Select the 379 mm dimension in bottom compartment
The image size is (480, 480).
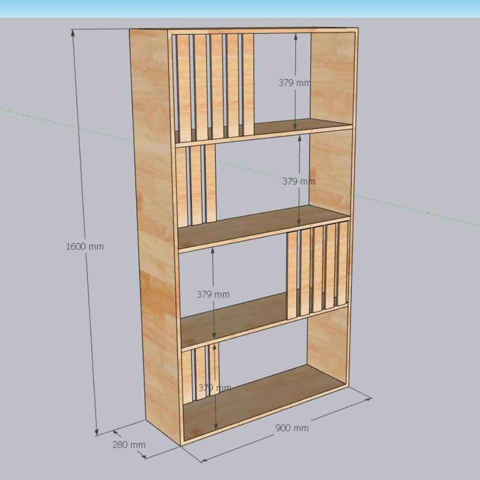pyautogui.click(x=214, y=388)
